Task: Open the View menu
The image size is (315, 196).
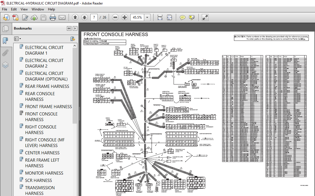Action: 24,9
